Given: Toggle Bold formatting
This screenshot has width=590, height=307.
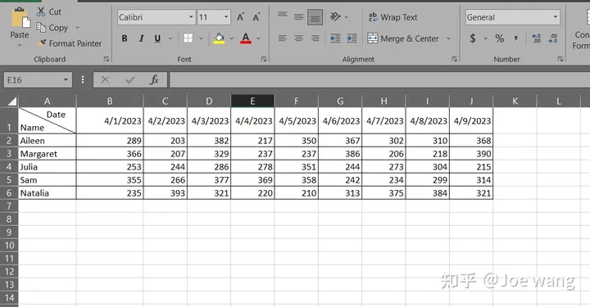Looking at the screenshot, I should point(125,38).
